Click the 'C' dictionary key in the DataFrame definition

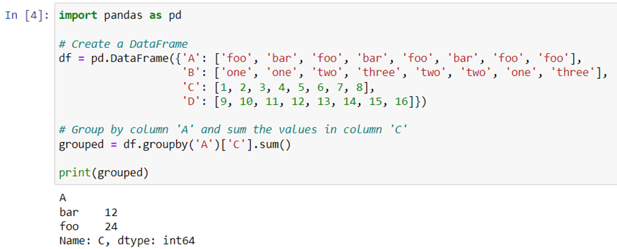click(190, 87)
